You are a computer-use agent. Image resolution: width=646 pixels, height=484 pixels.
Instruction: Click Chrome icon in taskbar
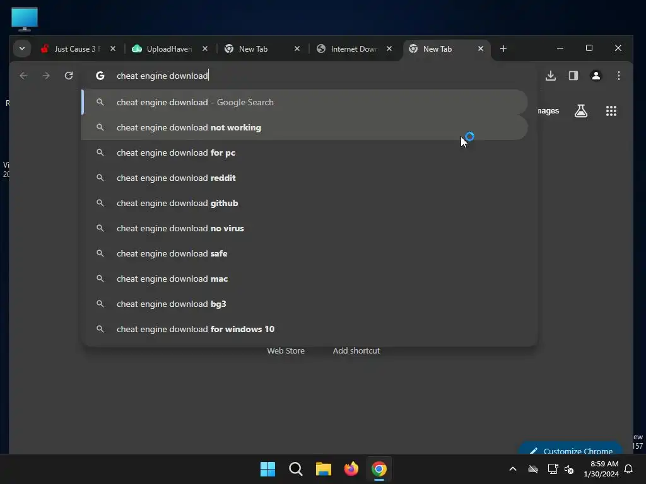point(379,469)
